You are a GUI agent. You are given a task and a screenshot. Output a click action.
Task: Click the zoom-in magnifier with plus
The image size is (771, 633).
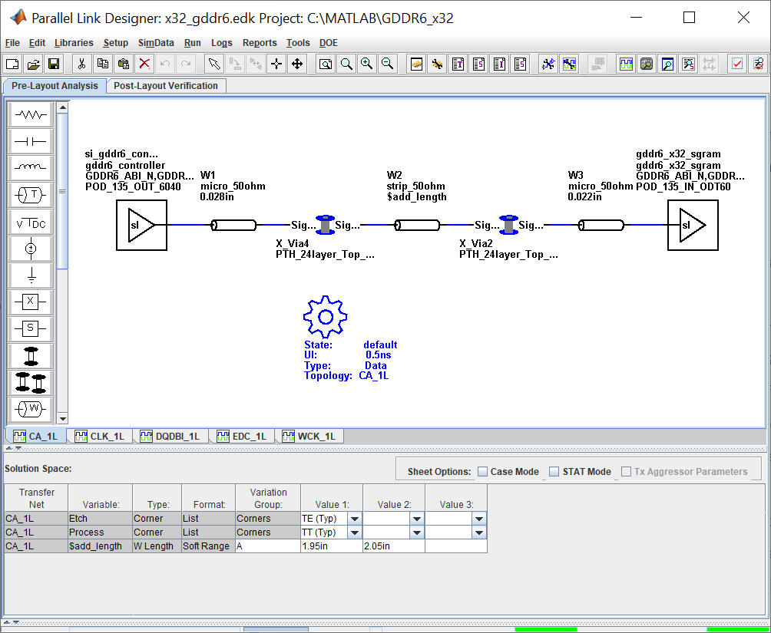[x=366, y=64]
